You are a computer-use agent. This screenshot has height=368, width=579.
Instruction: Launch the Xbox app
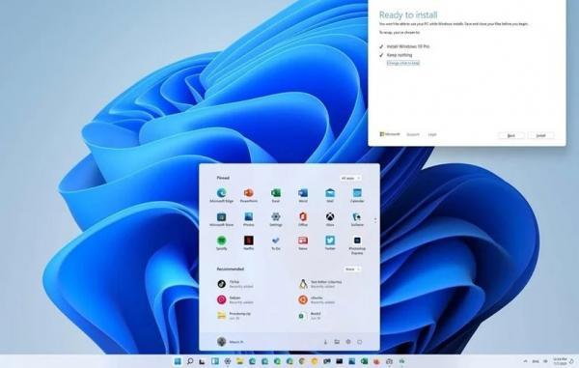click(330, 218)
